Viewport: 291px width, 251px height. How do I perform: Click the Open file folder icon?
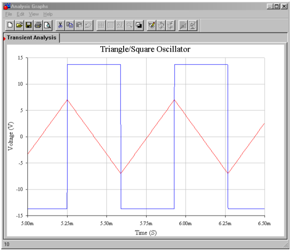coord(19,25)
